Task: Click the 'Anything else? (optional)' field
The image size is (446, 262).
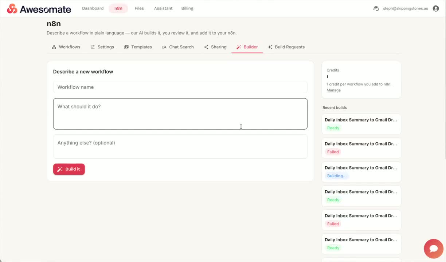Action: click(180, 147)
